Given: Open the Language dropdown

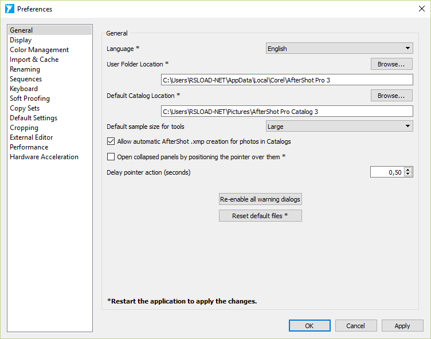Looking at the screenshot, I should pos(339,49).
